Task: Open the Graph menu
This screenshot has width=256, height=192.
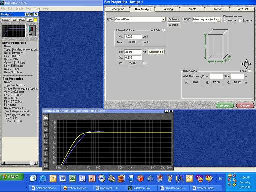Action: point(19,8)
